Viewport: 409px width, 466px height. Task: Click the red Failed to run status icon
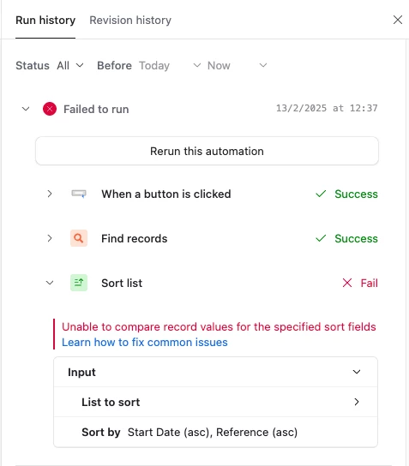50,109
